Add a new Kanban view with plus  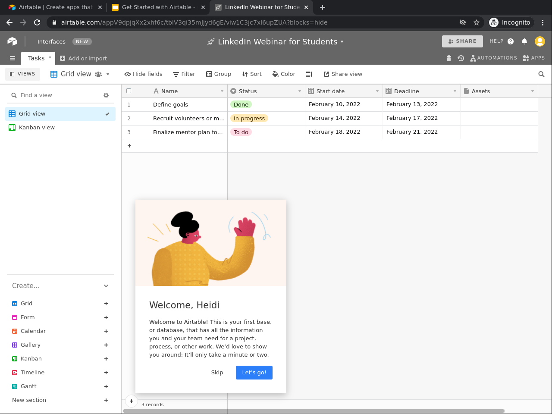pyautogui.click(x=106, y=359)
